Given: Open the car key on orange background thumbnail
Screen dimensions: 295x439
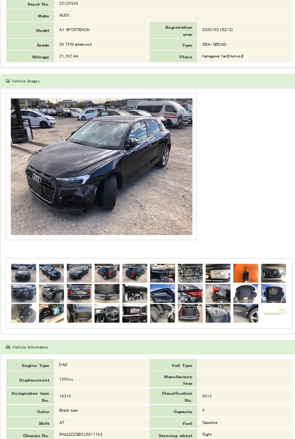Looking at the screenshot, I should click(246, 273).
